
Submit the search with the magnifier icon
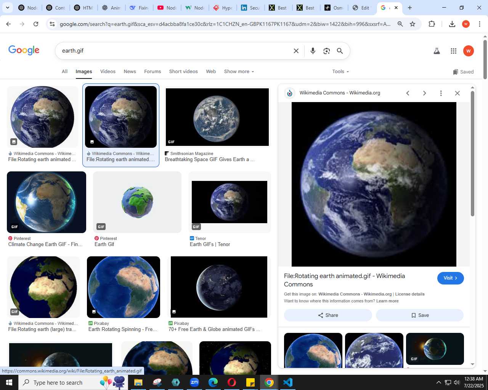340,51
